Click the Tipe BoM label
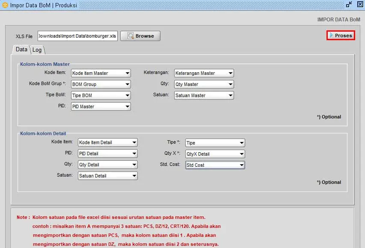The width and height of the screenshot is (365, 248). 56,94
